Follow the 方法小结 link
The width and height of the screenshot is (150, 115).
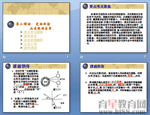coord(30,44)
